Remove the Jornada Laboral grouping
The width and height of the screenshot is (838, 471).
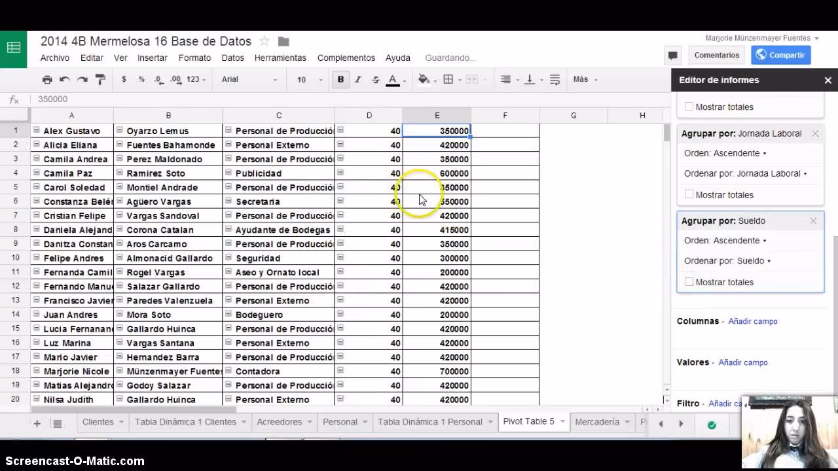(815, 133)
